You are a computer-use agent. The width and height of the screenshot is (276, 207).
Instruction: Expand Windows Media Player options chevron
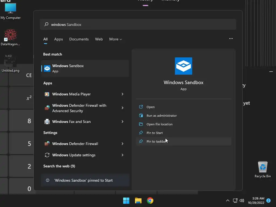pyautogui.click(x=123, y=94)
